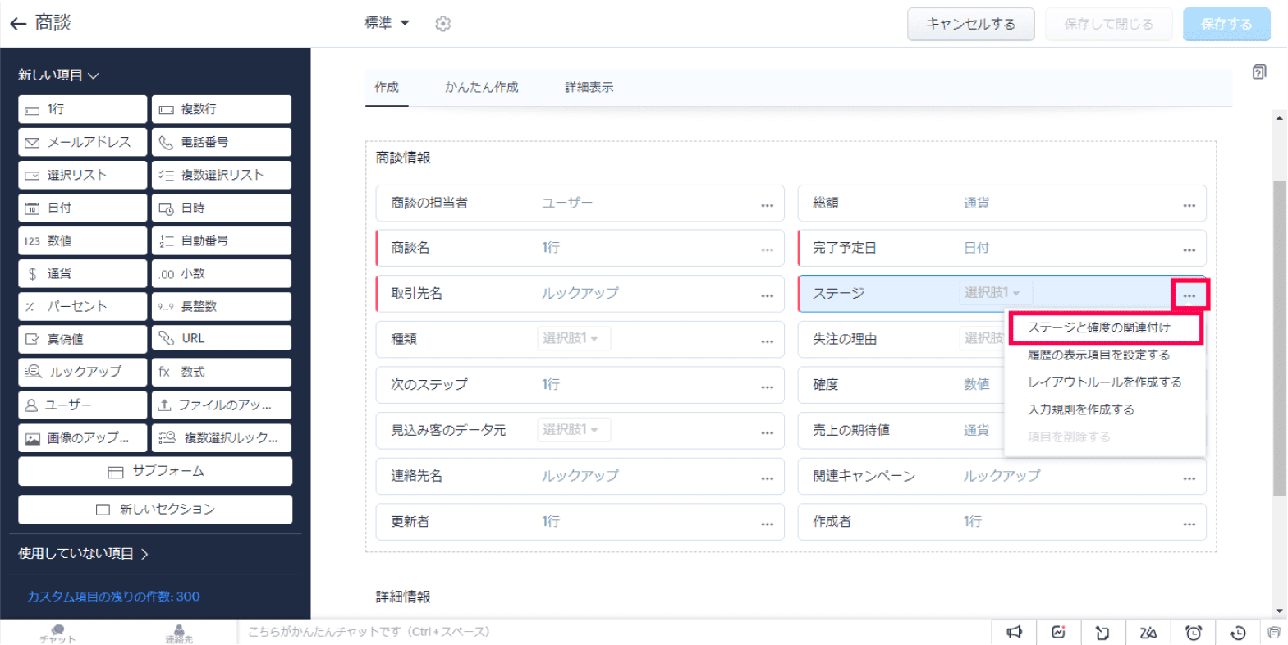Viewport: 1288px width, 645px height.
Task: Open the alarm clock reminder icon
Action: pos(1194,632)
